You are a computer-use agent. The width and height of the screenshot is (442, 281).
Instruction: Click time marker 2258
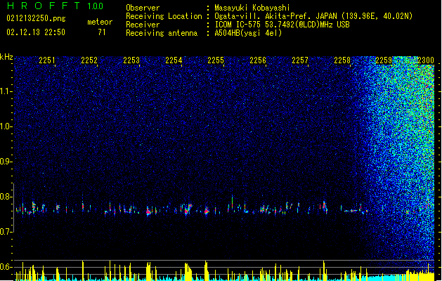click(x=342, y=60)
